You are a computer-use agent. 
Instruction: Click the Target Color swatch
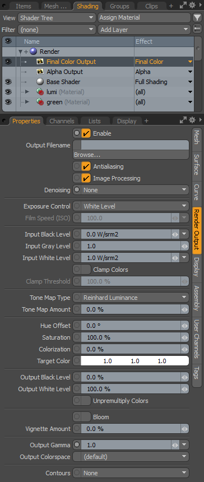pos(135,361)
